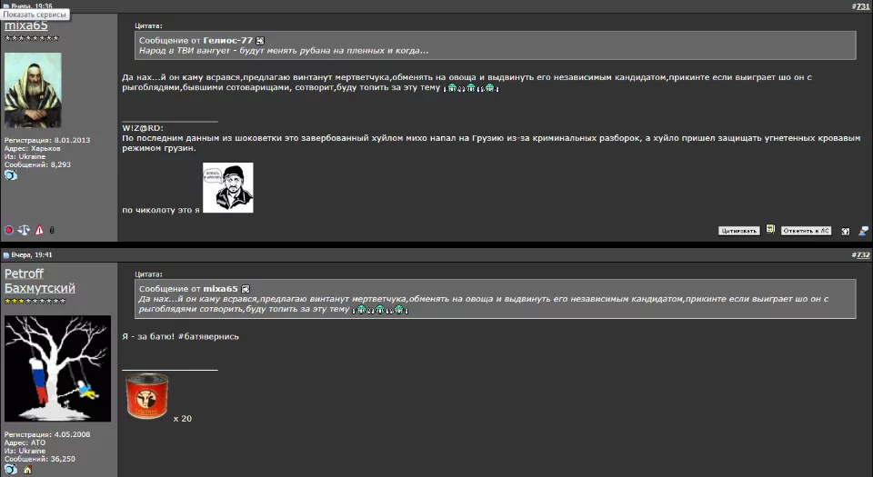This screenshot has width=873, height=477.
Task: Click 'Из: Ukraine' under Petroff
Action: [25, 451]
